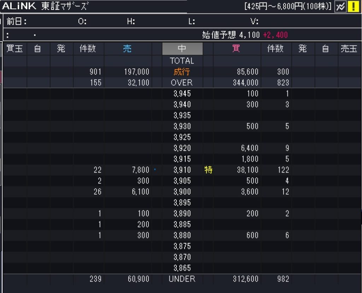Open the chart icon in the title bar
The width and height of the screenshot is (362, 293).
pyautogui.click(x=340, y=7)
